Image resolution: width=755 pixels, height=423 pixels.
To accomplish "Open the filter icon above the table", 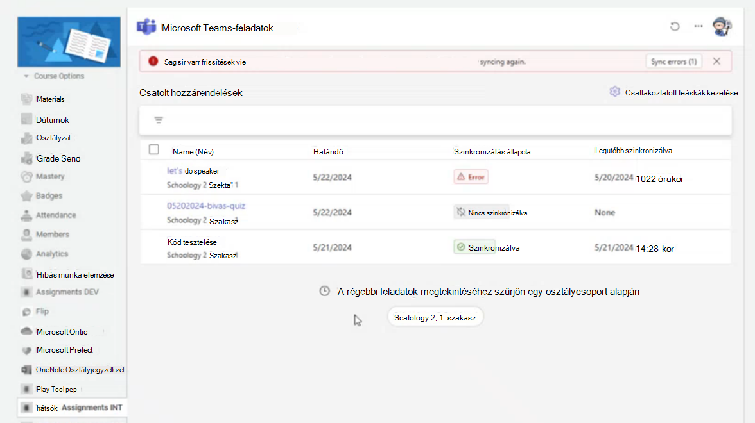I will (x=159, y=120).
